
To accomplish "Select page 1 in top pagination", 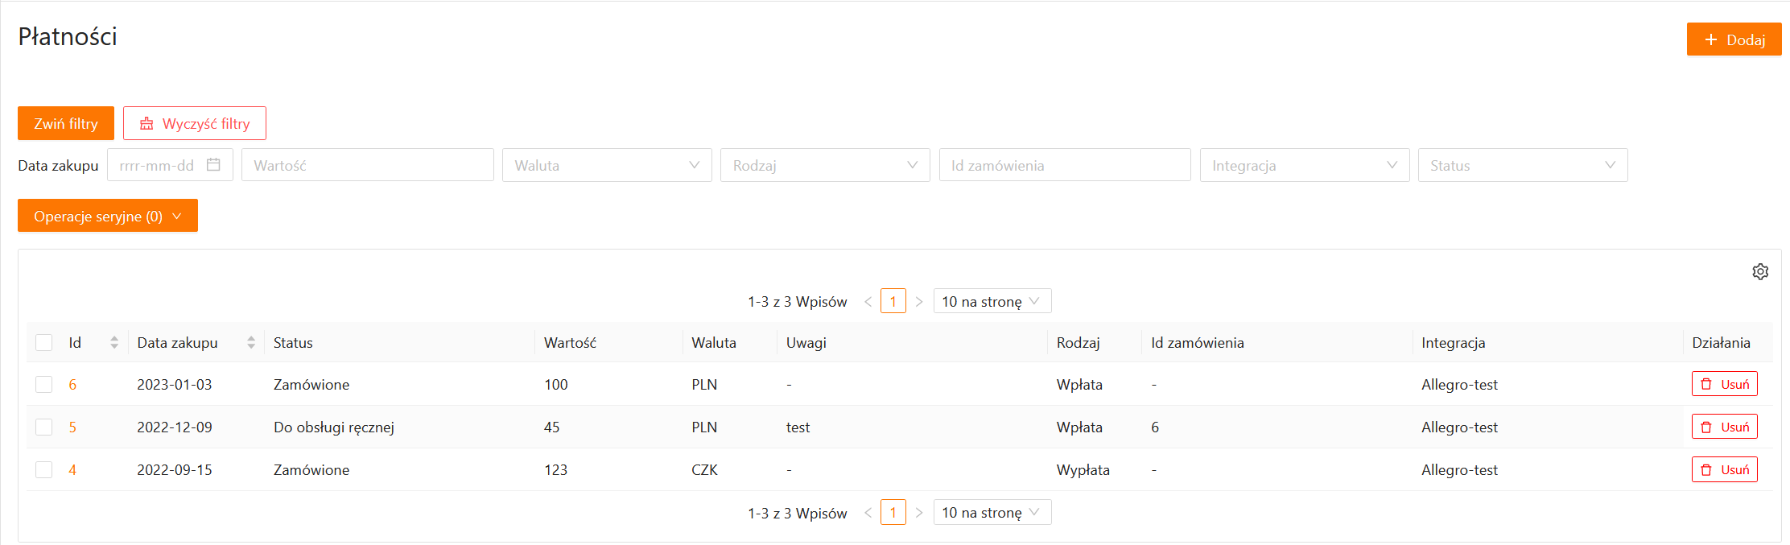I will (893, 302).
